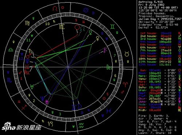
Task: Select the blue Scorpio sign glyph
Action: 9,80
